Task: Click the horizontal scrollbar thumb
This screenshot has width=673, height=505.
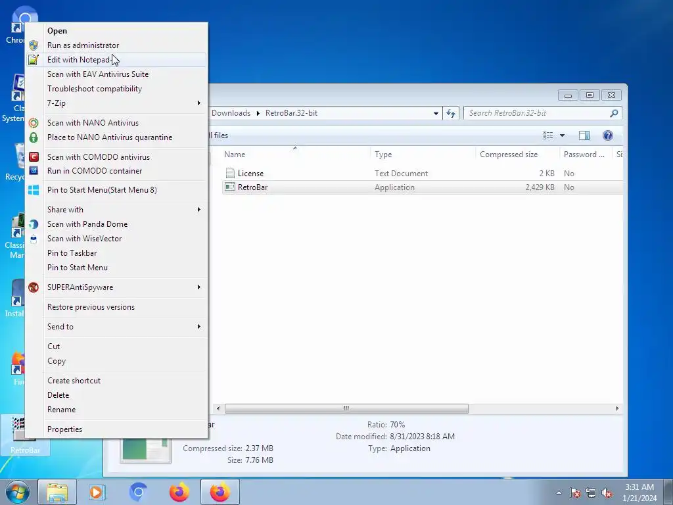Action: click(346, 409)
